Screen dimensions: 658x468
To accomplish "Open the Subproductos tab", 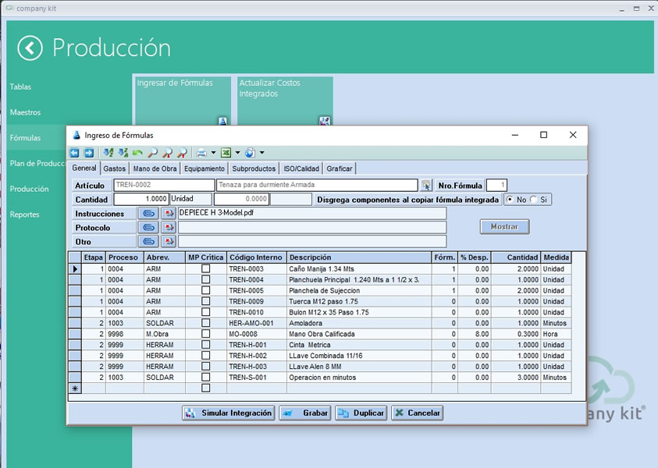I will coord(254,168).
